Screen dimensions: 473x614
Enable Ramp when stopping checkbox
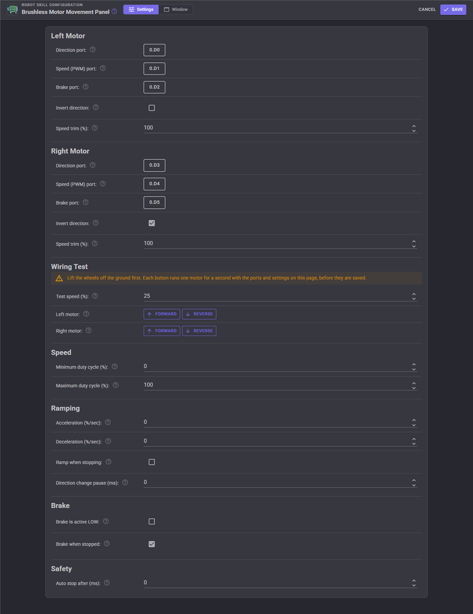[x=152, y=462]
